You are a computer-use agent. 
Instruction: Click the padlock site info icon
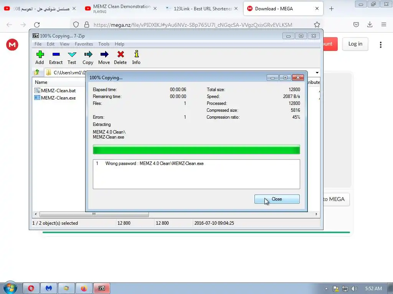[x=87, y=24]
